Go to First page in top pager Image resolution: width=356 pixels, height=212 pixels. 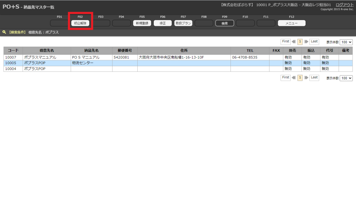click(285, 42)
